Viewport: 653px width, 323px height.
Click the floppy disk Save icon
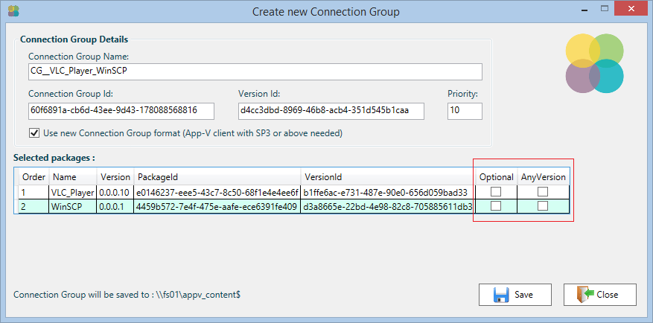pos(501,294)
